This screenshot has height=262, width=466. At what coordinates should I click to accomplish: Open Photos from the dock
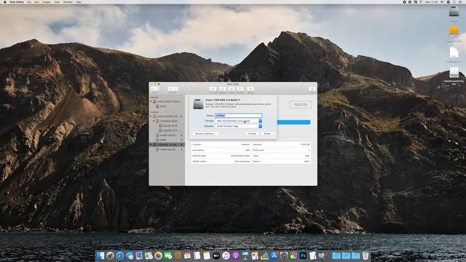coord(159,255)
